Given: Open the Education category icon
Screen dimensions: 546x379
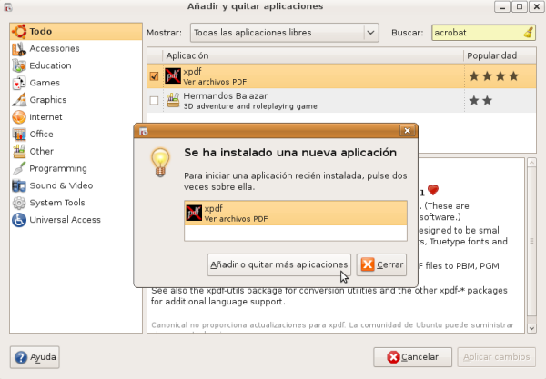Looking at the screenshot, I should (x=18, y=65).
